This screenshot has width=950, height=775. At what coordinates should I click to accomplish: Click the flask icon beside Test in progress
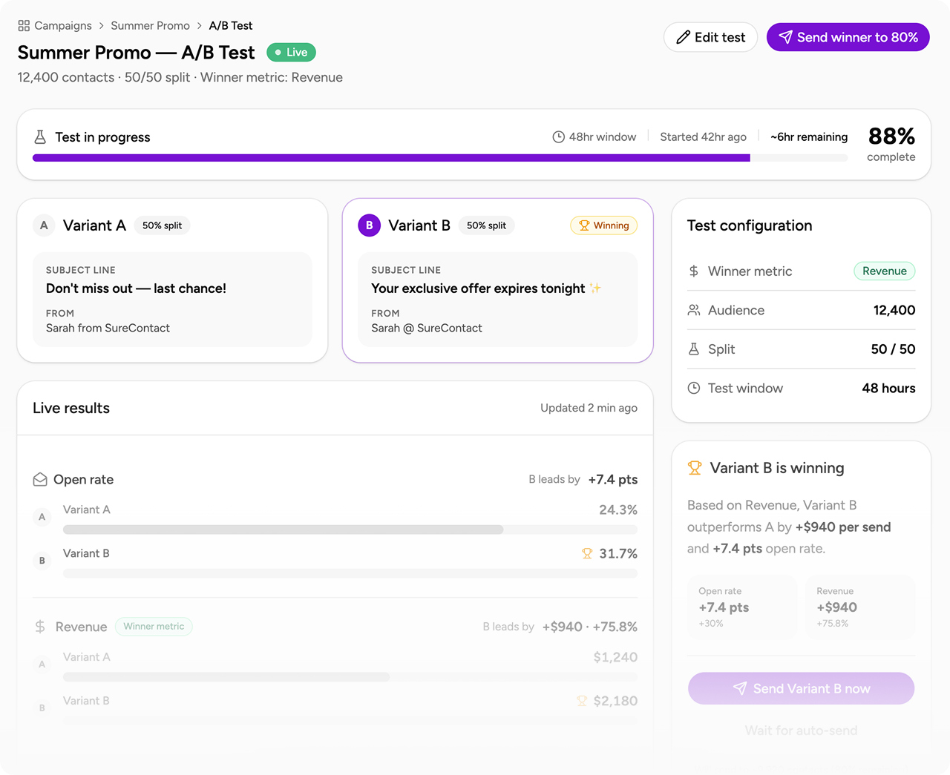[40, 137]
